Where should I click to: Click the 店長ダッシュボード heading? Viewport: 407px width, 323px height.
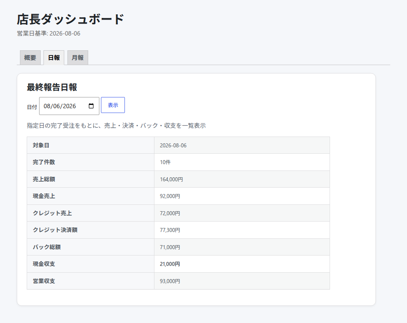70,20
